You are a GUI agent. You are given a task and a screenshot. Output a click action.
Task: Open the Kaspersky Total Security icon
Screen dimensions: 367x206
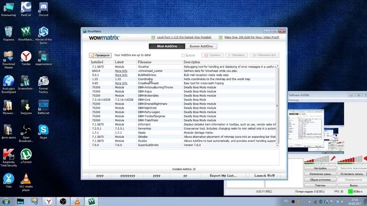tap(9, 158)
